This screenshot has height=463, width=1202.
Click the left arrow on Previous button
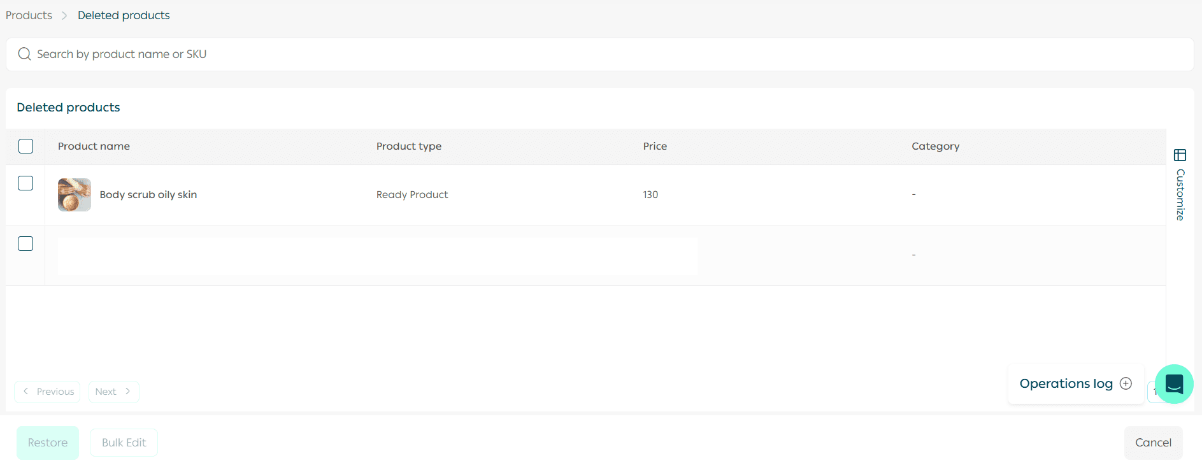tap(25, 392)
